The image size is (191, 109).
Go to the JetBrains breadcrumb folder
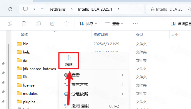58,9
